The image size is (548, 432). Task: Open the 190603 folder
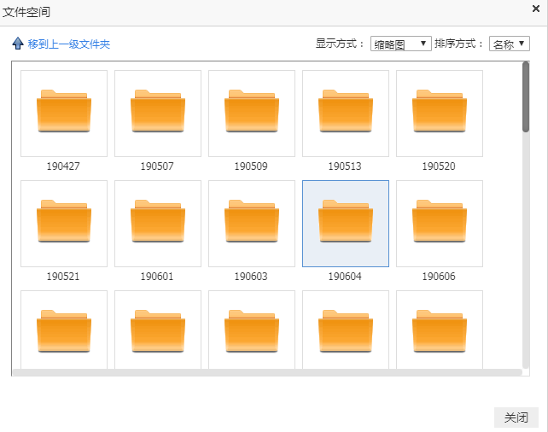pos(252,223)
